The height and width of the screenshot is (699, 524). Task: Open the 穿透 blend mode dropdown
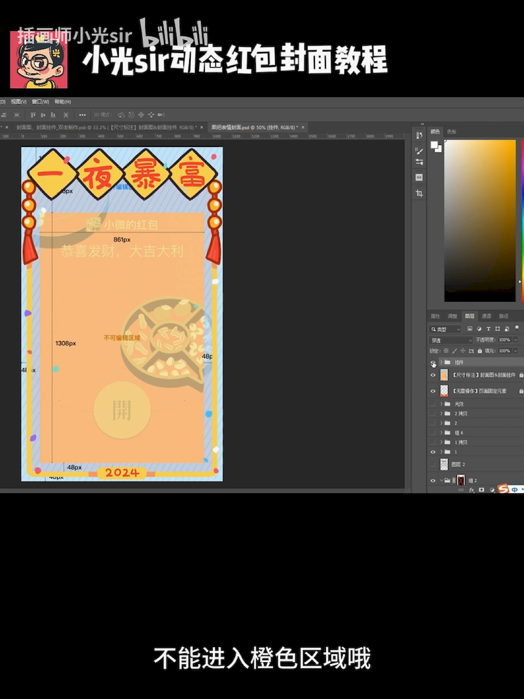451,340
